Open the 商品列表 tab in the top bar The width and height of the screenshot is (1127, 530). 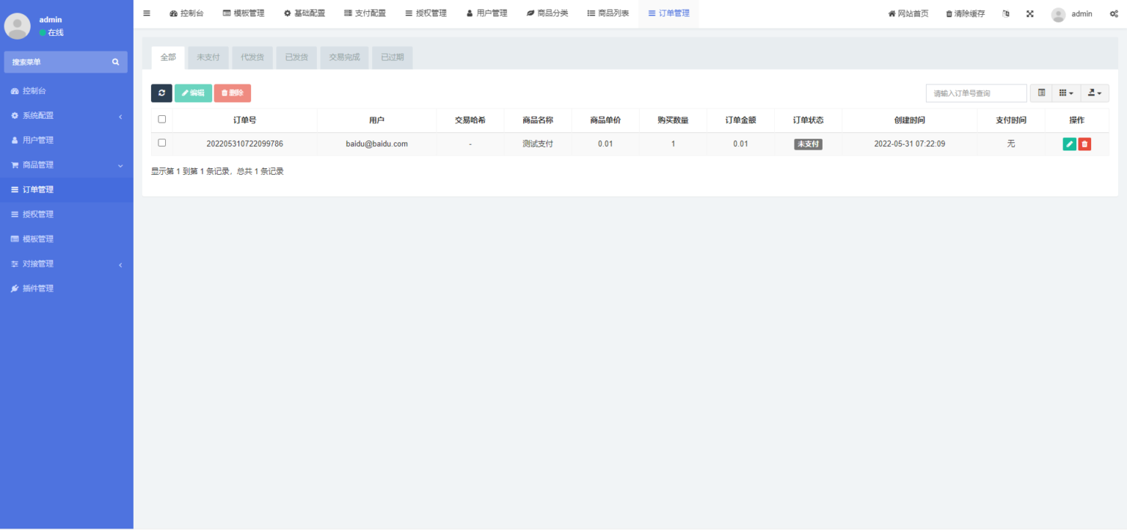coord(608,13)
